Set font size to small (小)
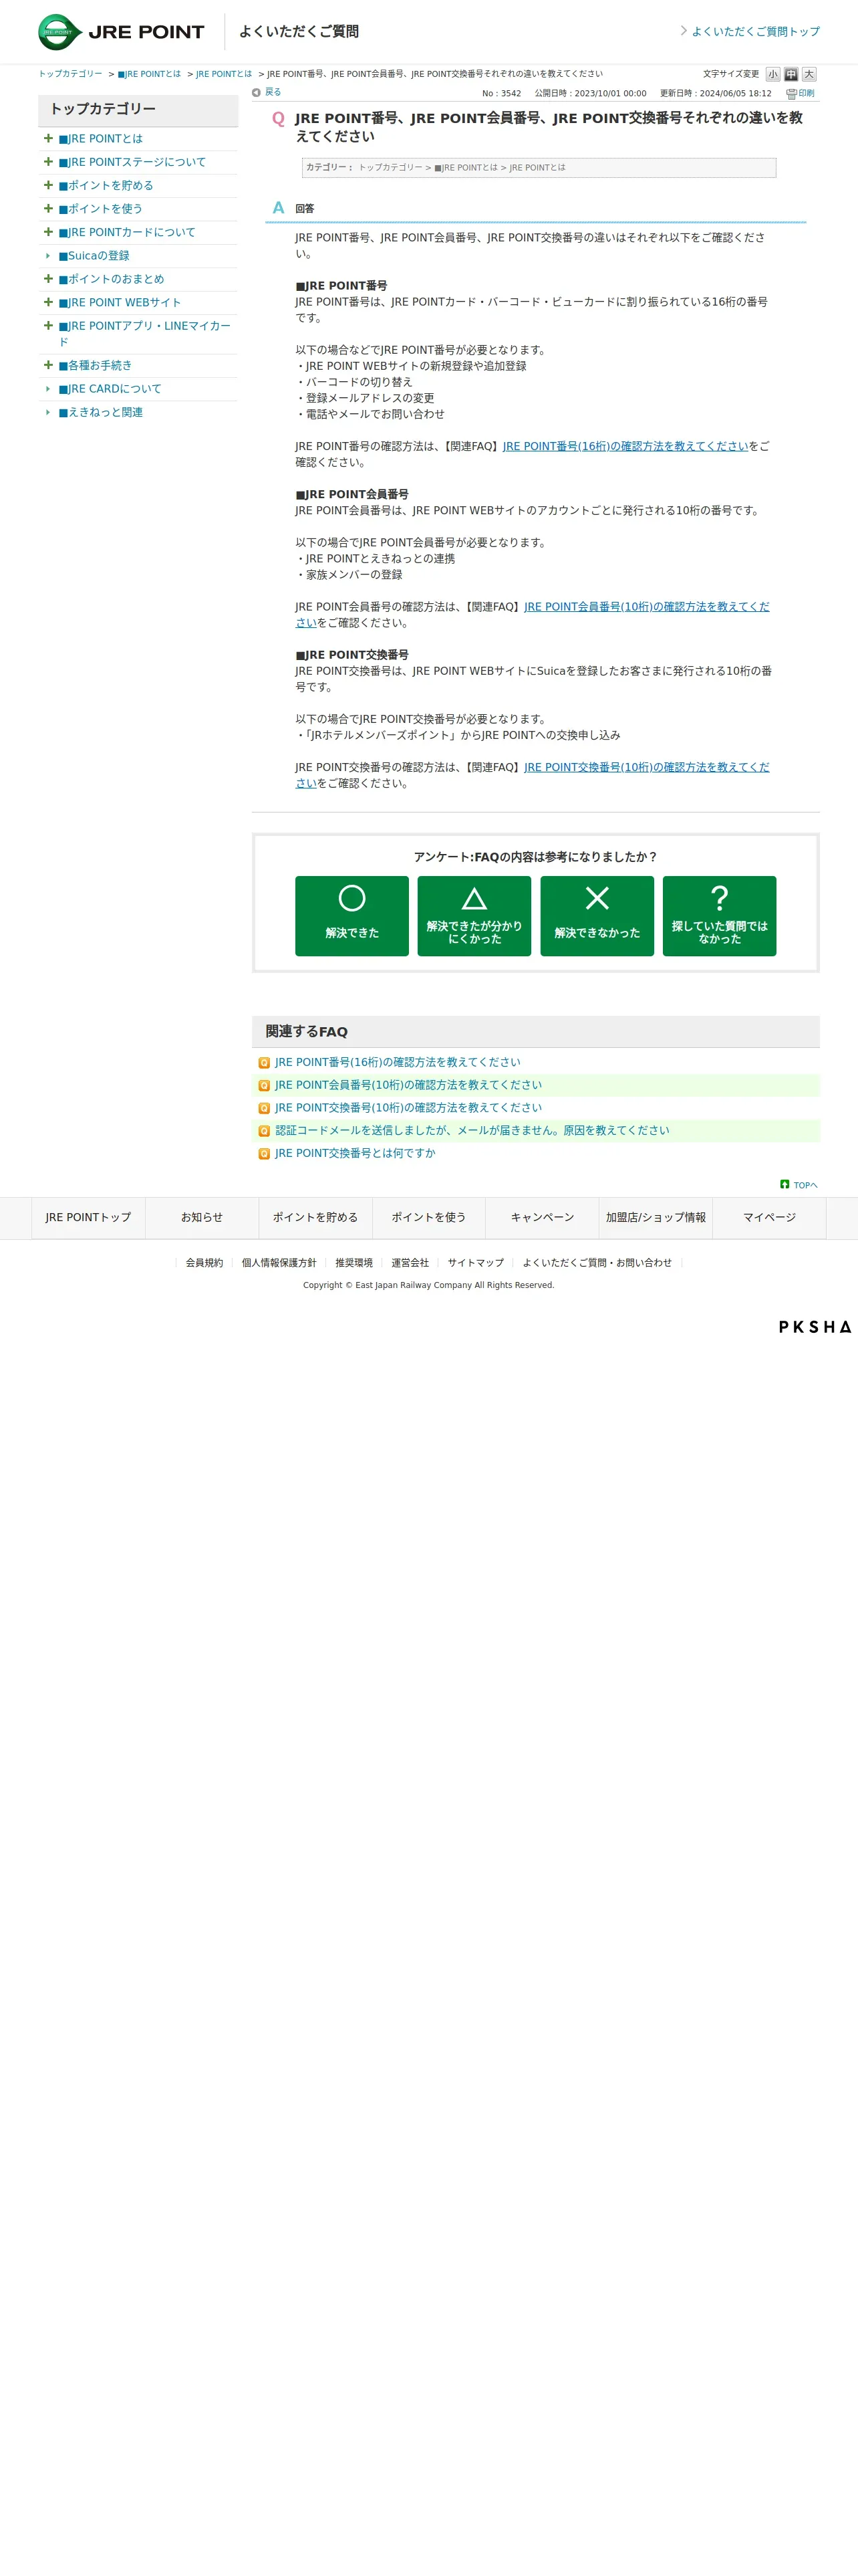This screenshot has height=2576, width=858. click(772, 74)
